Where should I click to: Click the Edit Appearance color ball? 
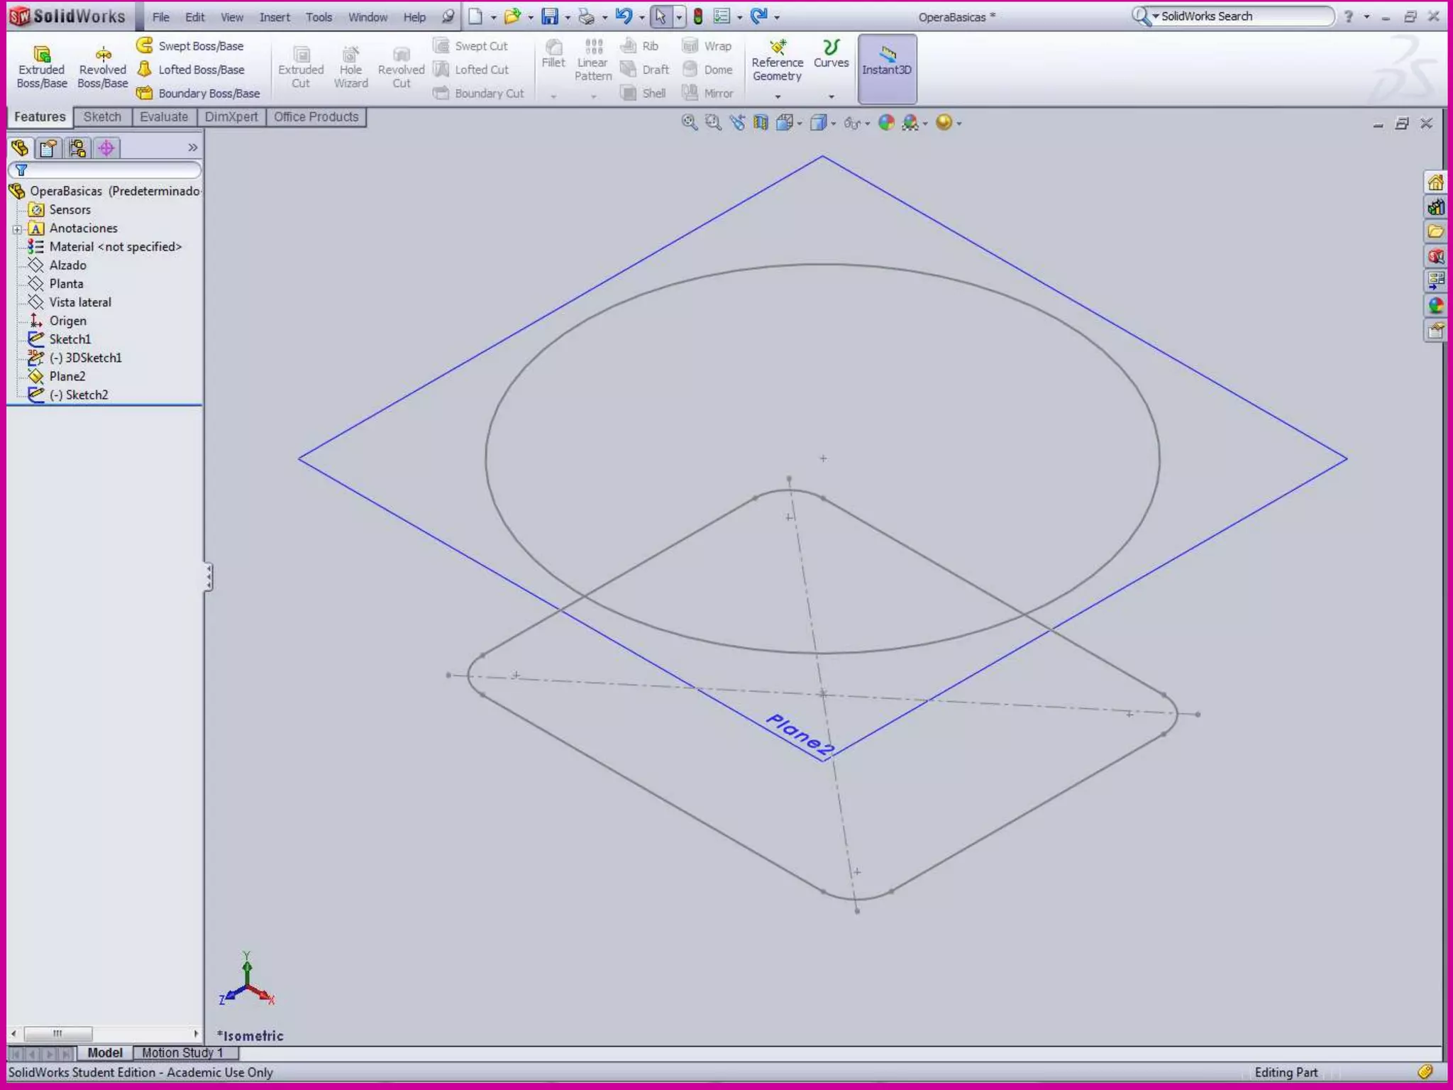coord(886,123)
